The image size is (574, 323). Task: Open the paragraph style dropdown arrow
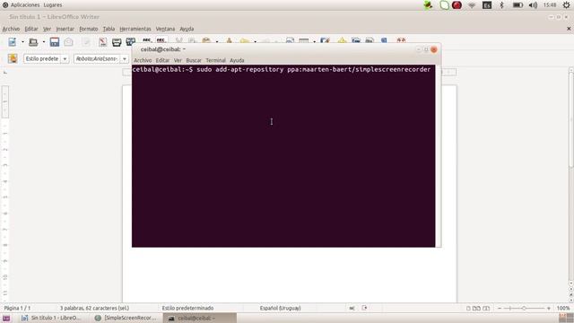tap(65, 58)
